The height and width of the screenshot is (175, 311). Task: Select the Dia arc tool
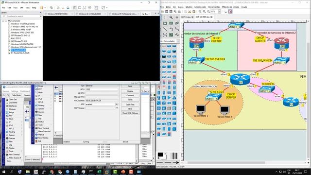[171, 29]
